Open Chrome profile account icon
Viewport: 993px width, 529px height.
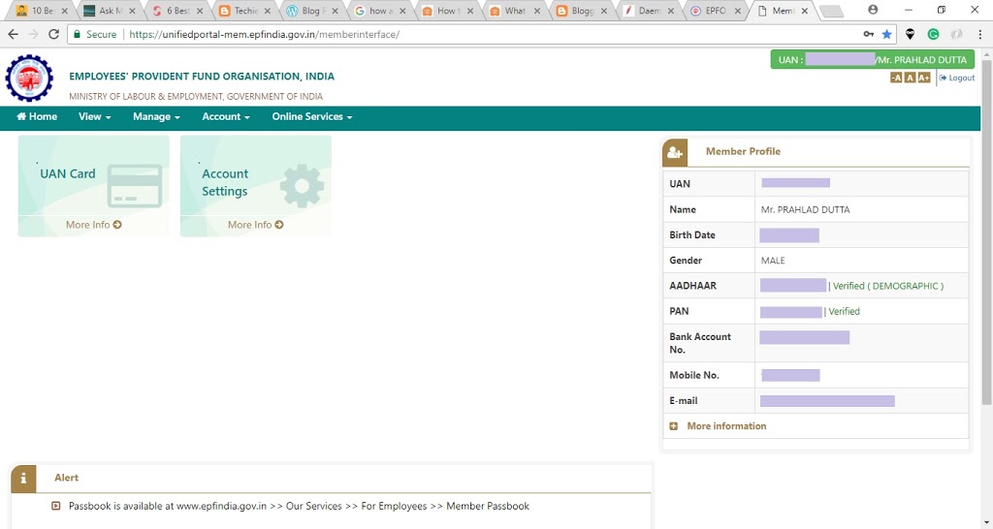873,10
